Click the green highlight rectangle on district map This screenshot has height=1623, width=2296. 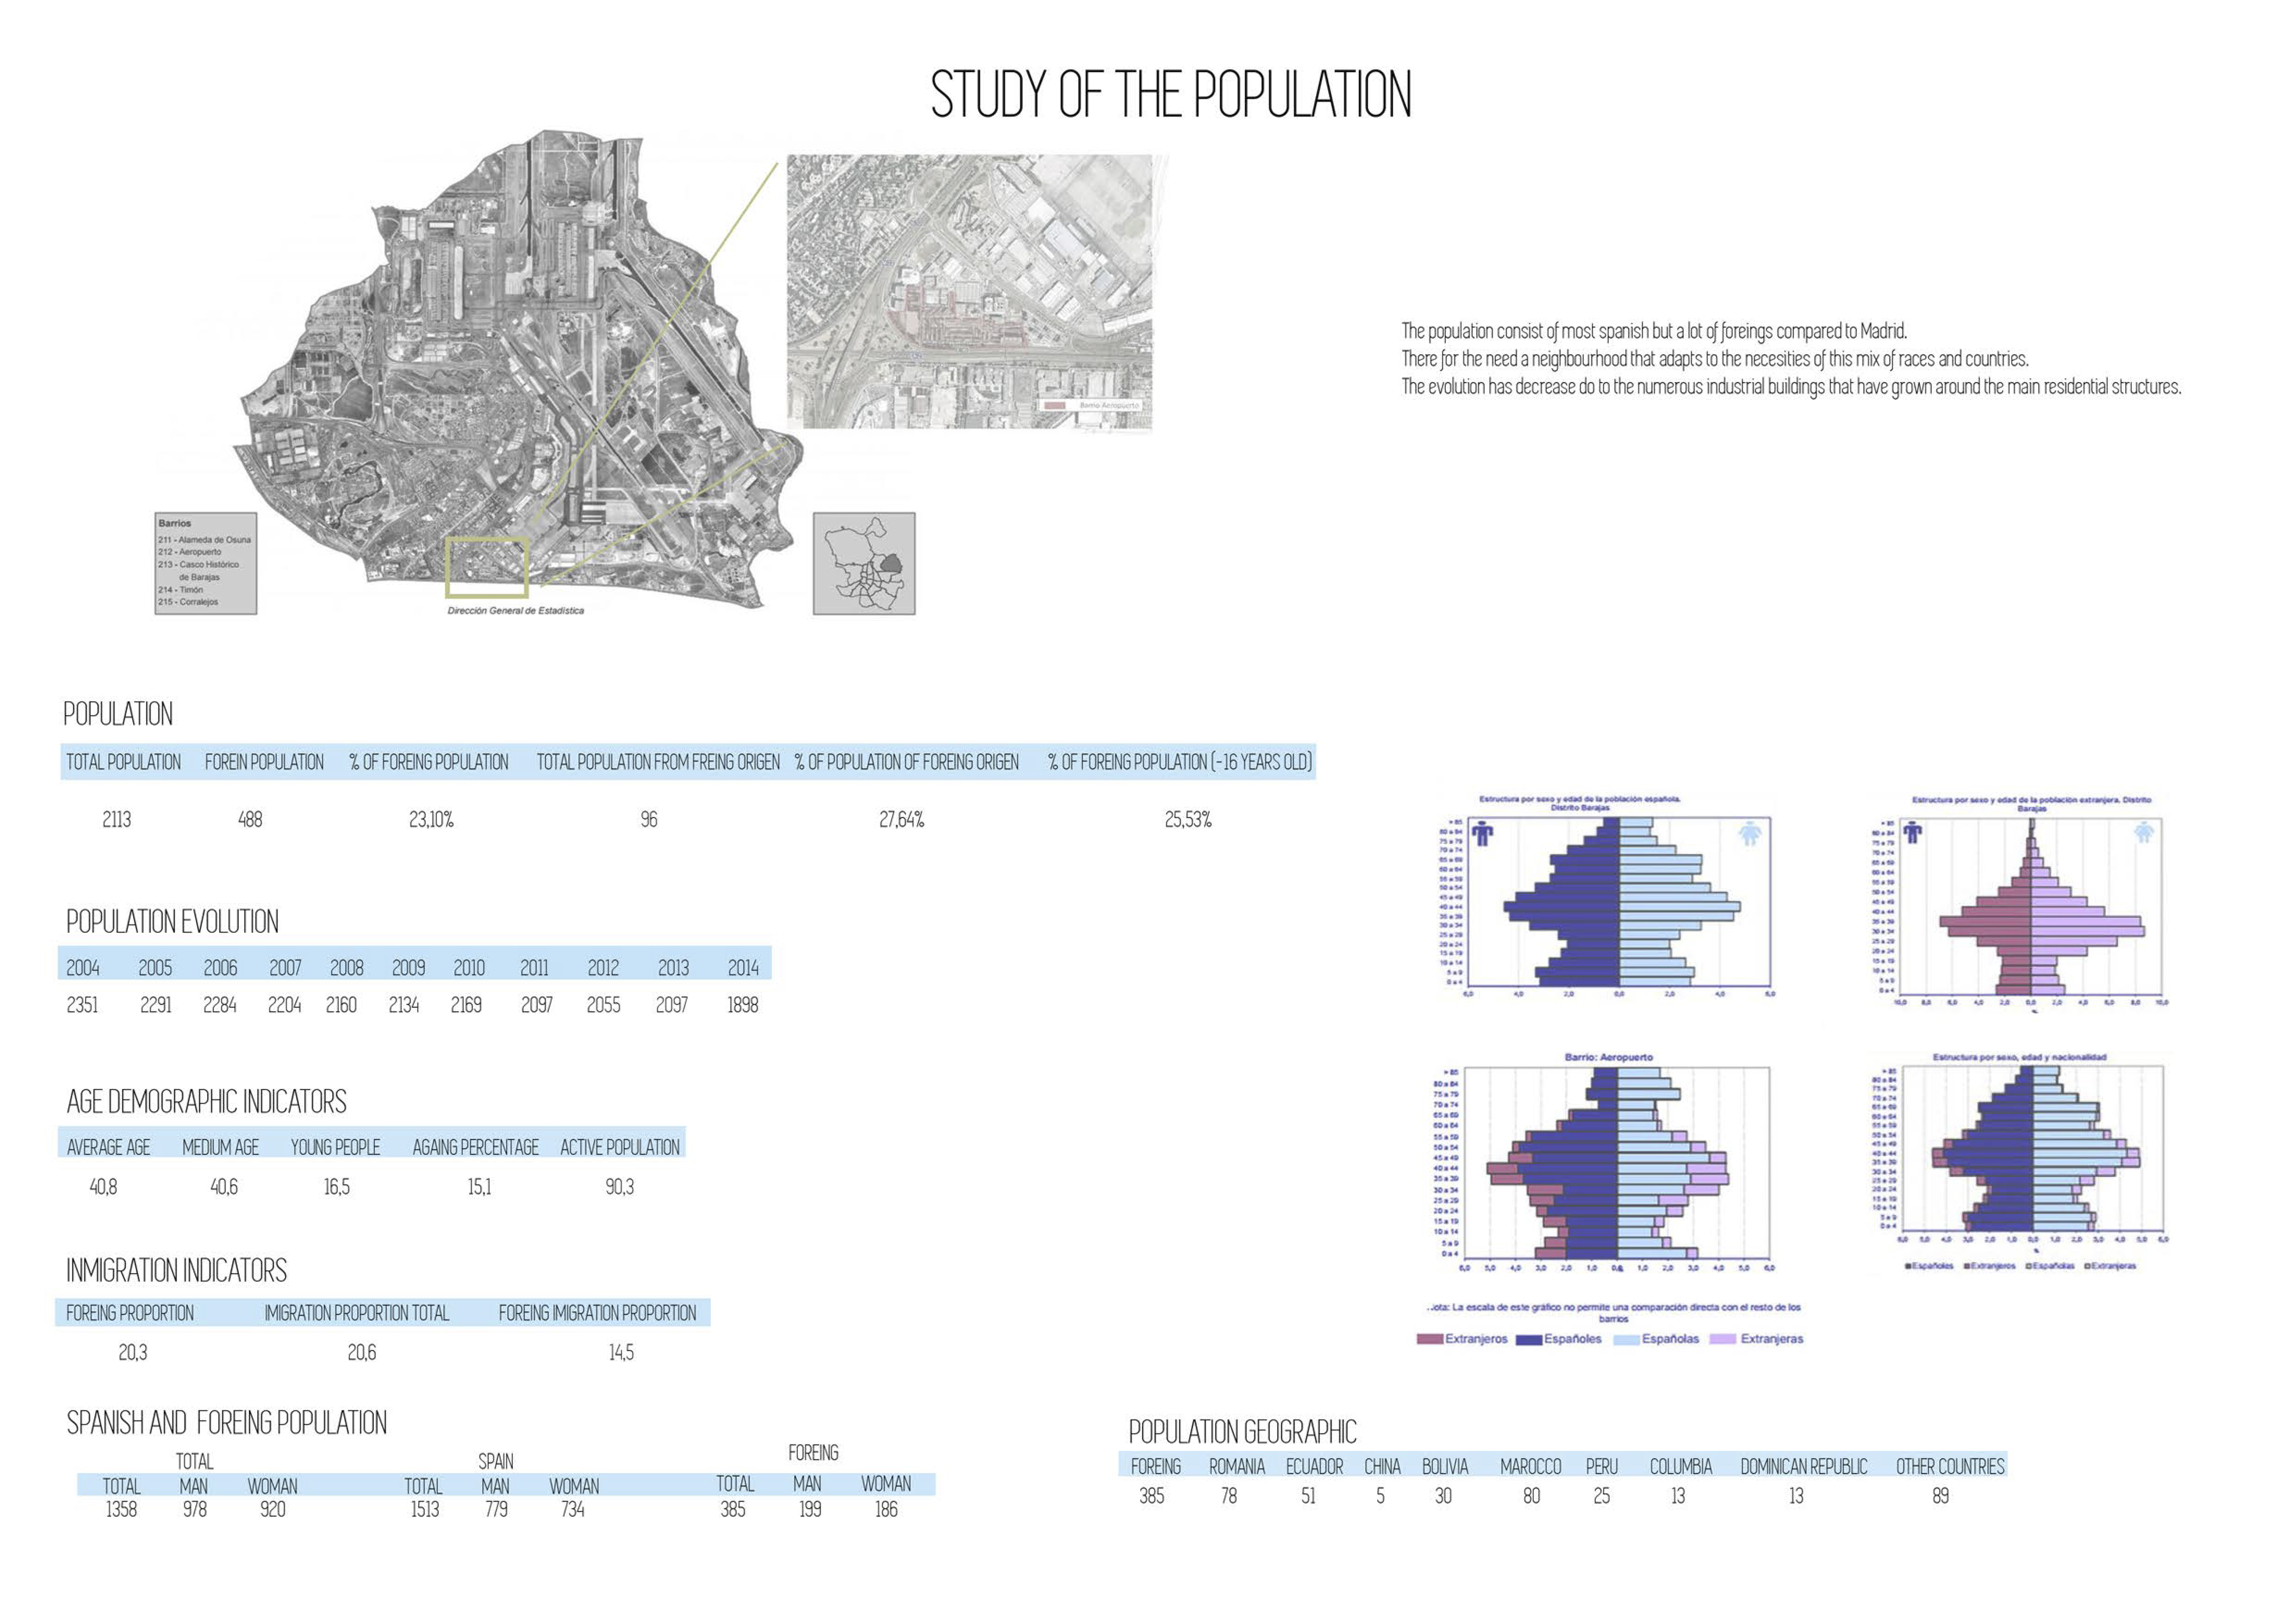point(487,567)
